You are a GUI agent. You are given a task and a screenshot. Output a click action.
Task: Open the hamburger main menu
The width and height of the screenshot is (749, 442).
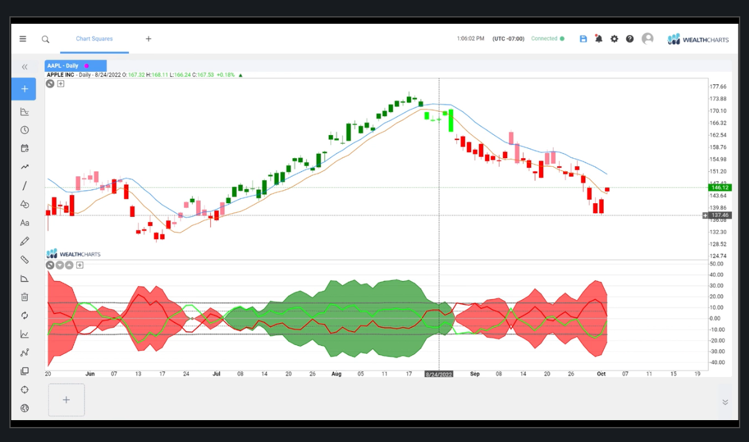[x=23, y=39]
